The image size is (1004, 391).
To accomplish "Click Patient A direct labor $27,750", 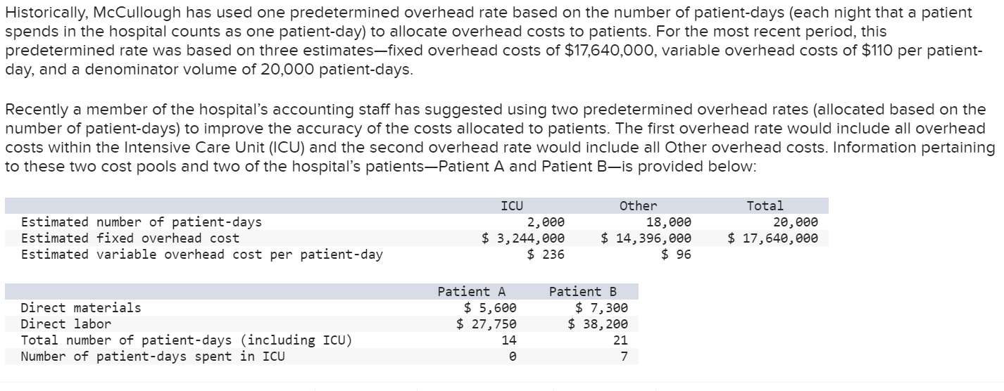I will pos(487,324).
